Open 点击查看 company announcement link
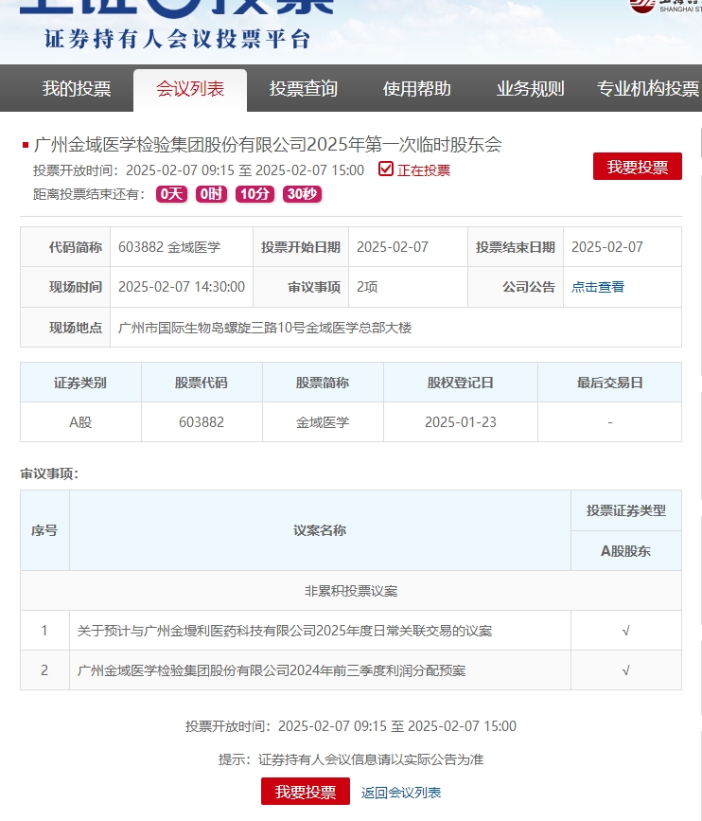Image resolution: width=702 pixels, height=821 pixels. pos(597,287)
